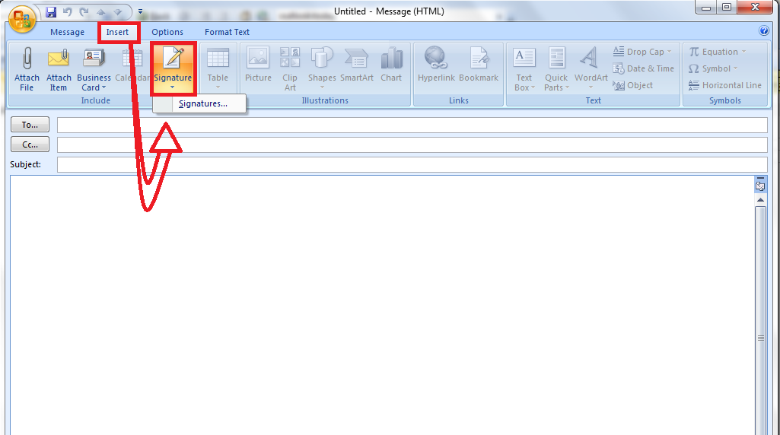Undo the last action in the quick access toolbar
Screen dimensions: 780x435
coord(68,11)
